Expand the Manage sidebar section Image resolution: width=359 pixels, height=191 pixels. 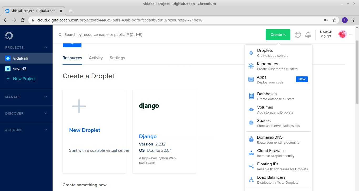click(x=26, y=97)
